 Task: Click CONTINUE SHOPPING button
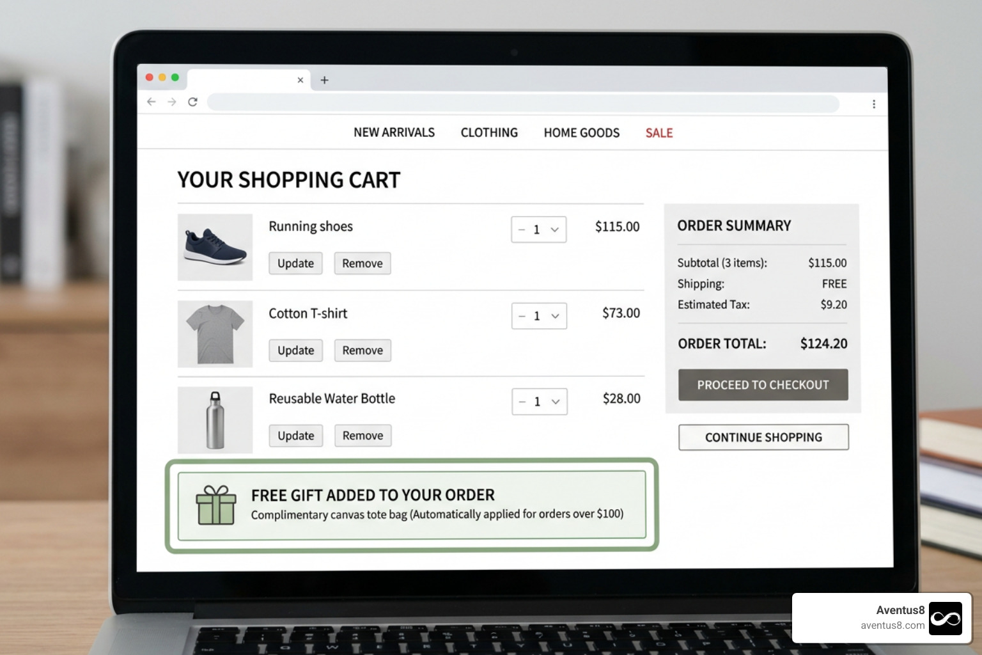(x=763, y=438)
